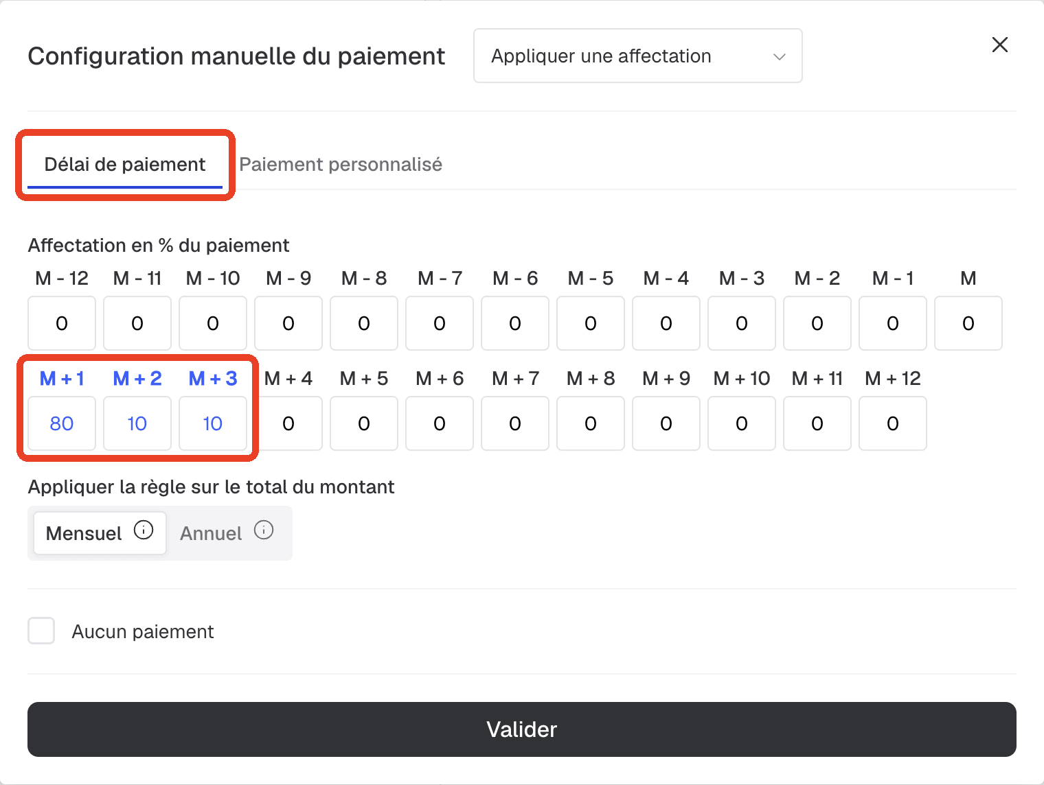The width and height of the screenshot is (1044, 785).
Task: Click the M - 1 percentage field
Action: (893, 323)
